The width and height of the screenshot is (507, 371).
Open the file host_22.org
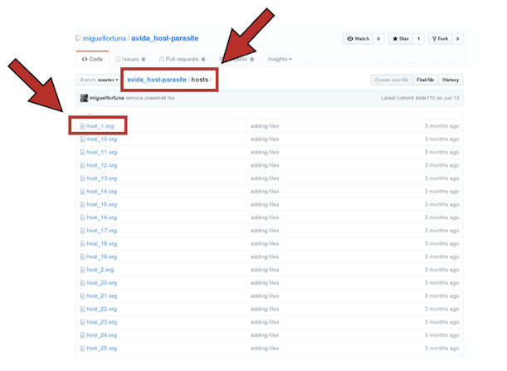click(x=102, y=310)
